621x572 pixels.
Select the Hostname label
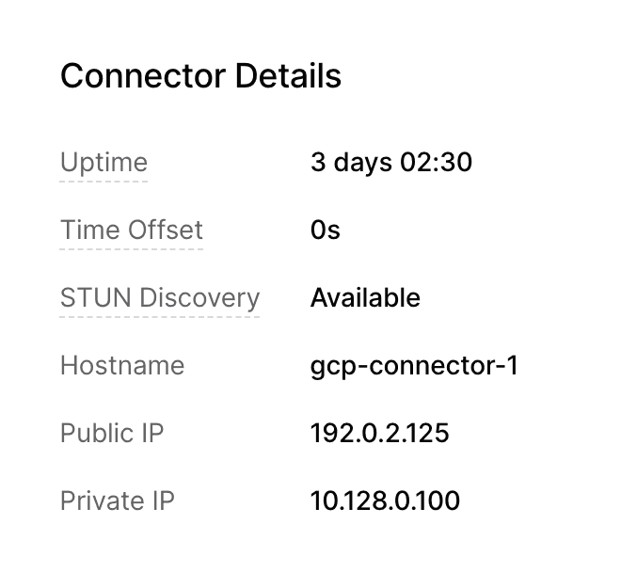coord(122,365)
